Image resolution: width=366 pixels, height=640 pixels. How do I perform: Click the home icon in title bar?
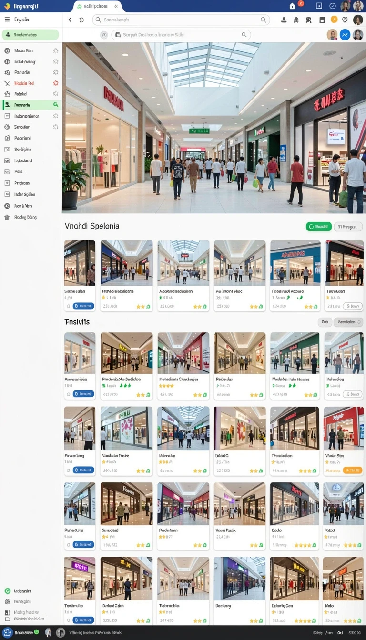pos(293,6)
